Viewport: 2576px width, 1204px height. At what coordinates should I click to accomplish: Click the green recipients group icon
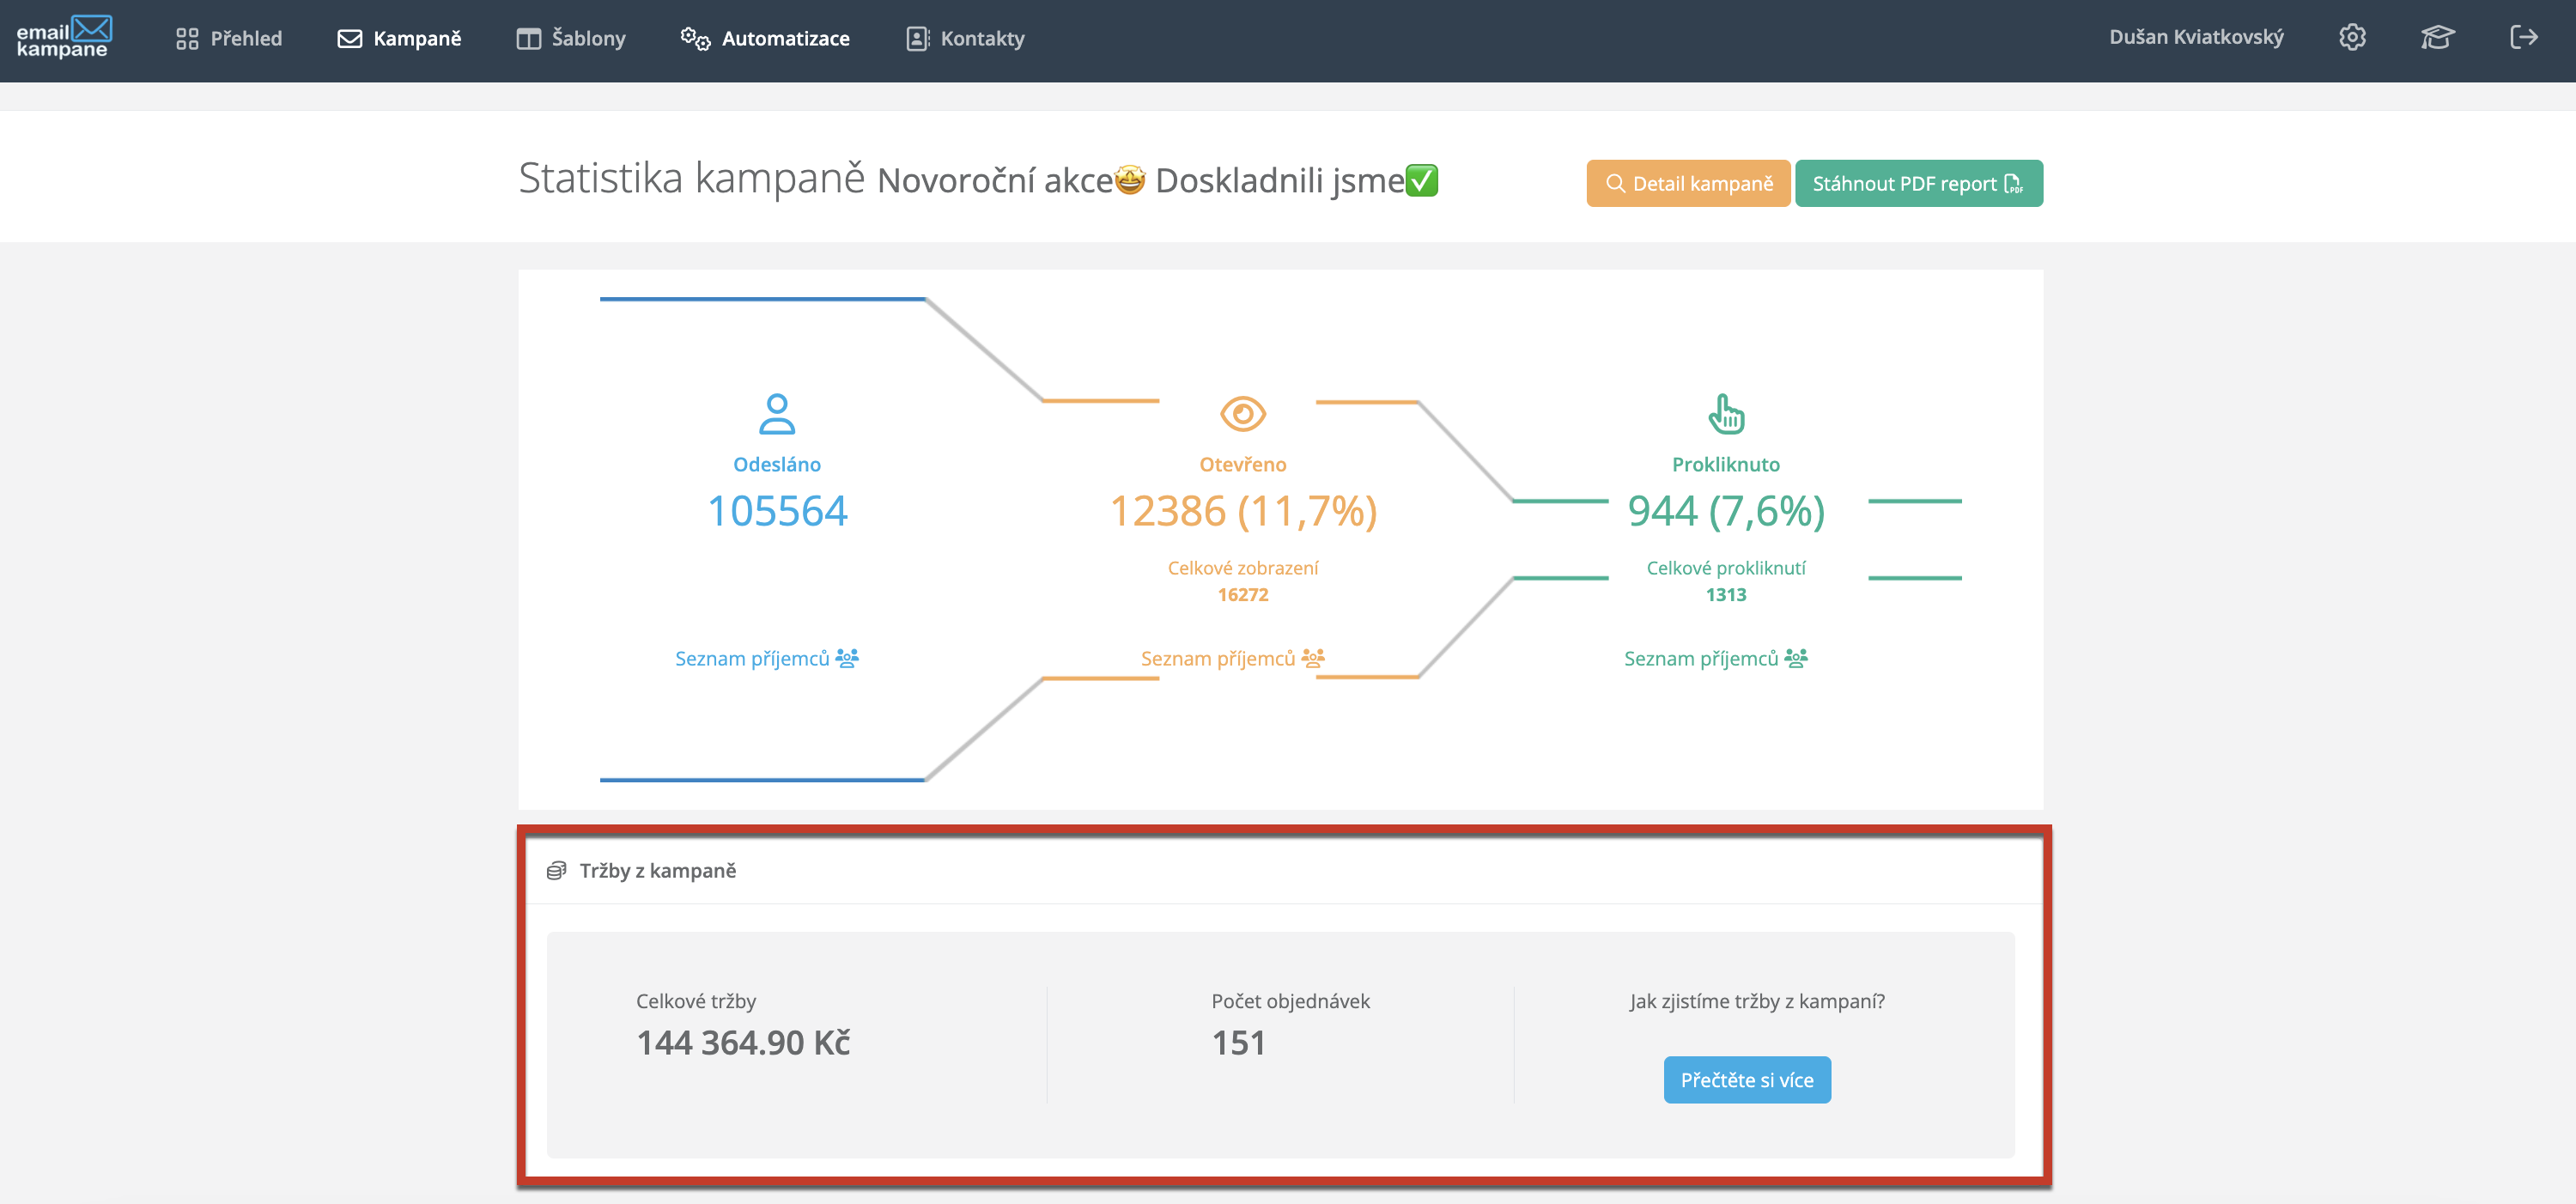tap(1796, 658)
